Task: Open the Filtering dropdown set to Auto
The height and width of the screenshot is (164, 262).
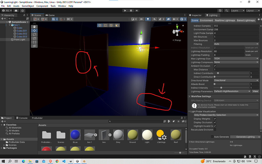Action: pos(236,44)
